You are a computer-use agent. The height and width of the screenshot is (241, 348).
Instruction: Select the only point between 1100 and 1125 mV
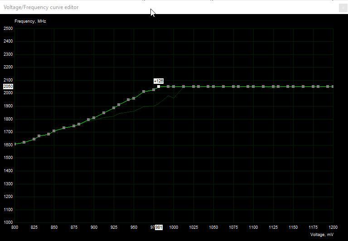tap(263, 87)
